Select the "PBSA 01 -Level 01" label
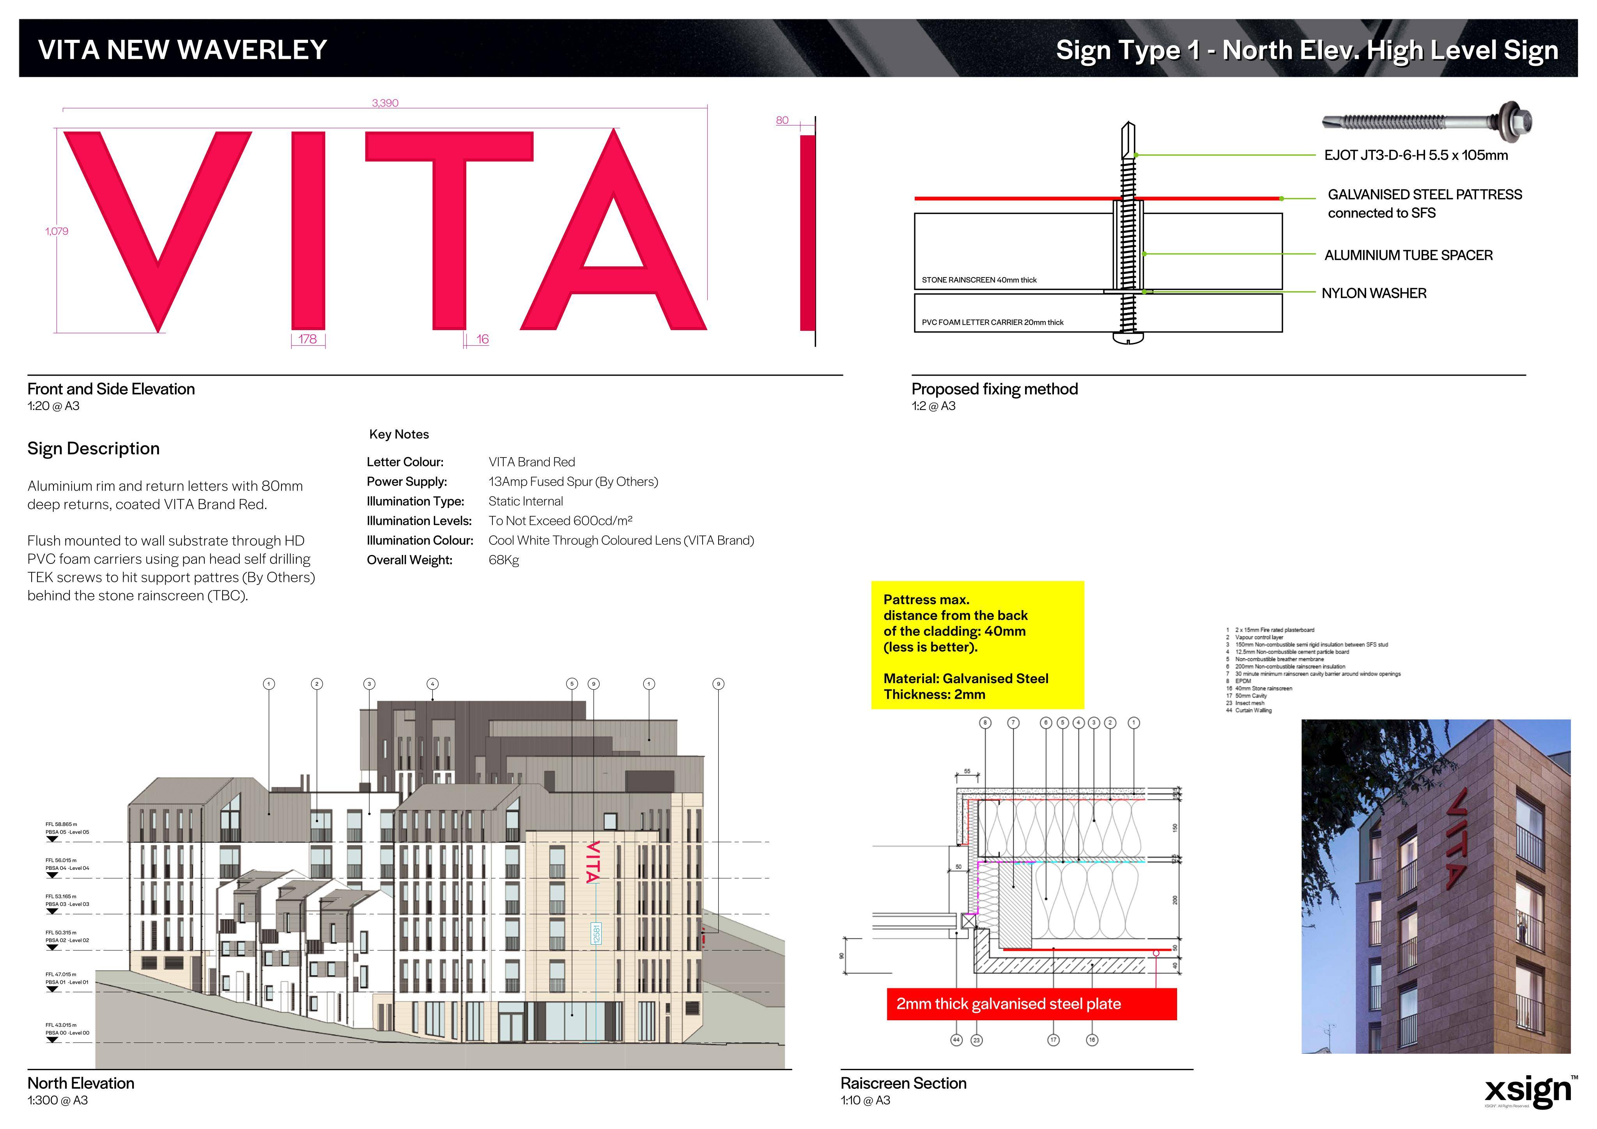The height and width of the screenshot is (1129, 1597). pos(67,982)
